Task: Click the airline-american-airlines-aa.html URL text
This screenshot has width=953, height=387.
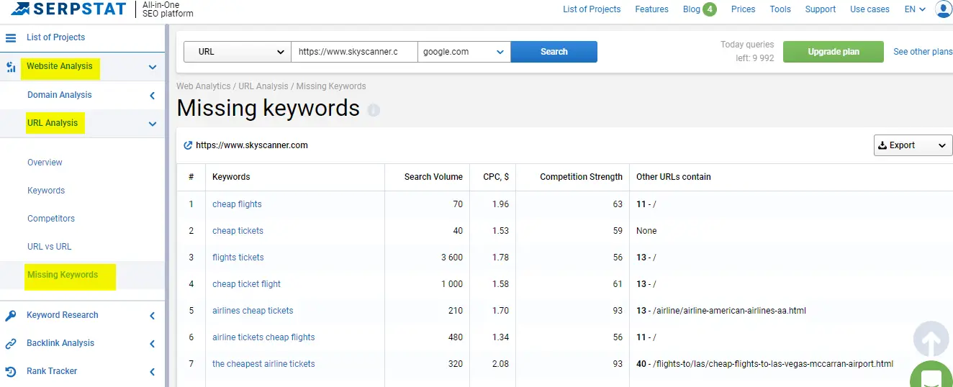Action: [729, 311]
